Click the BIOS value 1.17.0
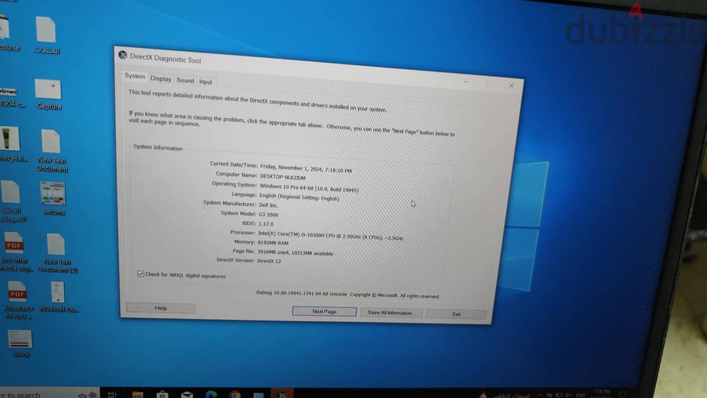 [x=265, y=224]
